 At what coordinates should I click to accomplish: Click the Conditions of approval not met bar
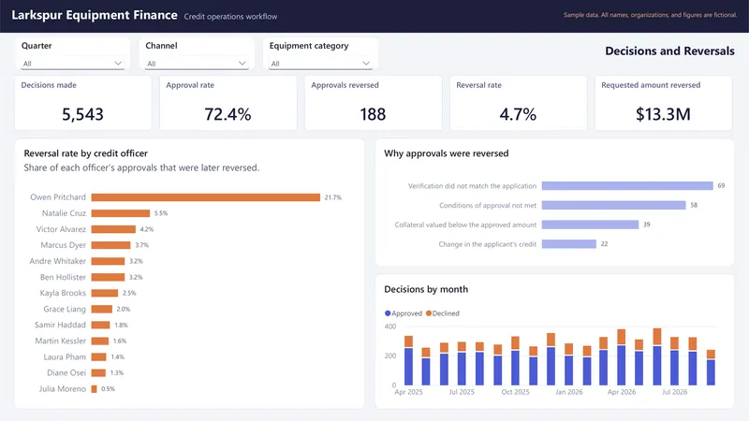[614, 205]
